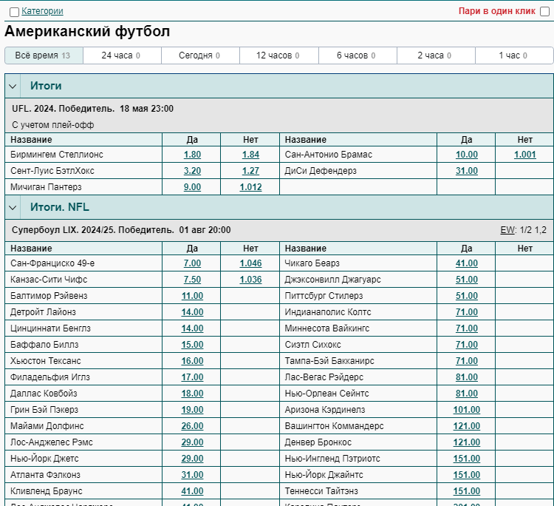Viewport: 554px width, 506px height.
Task: Bet 51.00 on Джэксонвилл Джагуарс
Action: click(x=466, y=280)
